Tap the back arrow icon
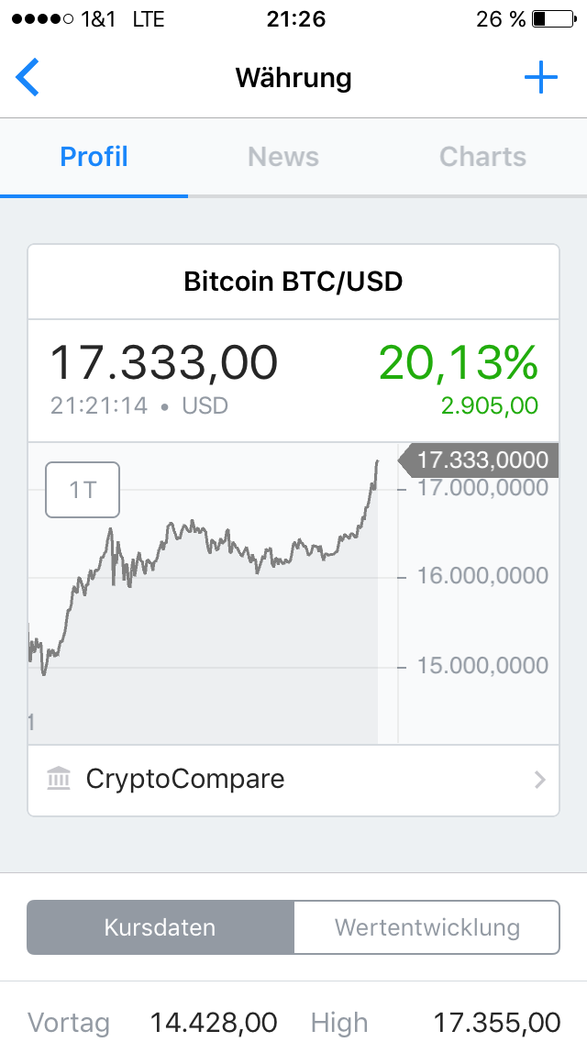This screenshot has width=587, height=1042. click(28, 78)
